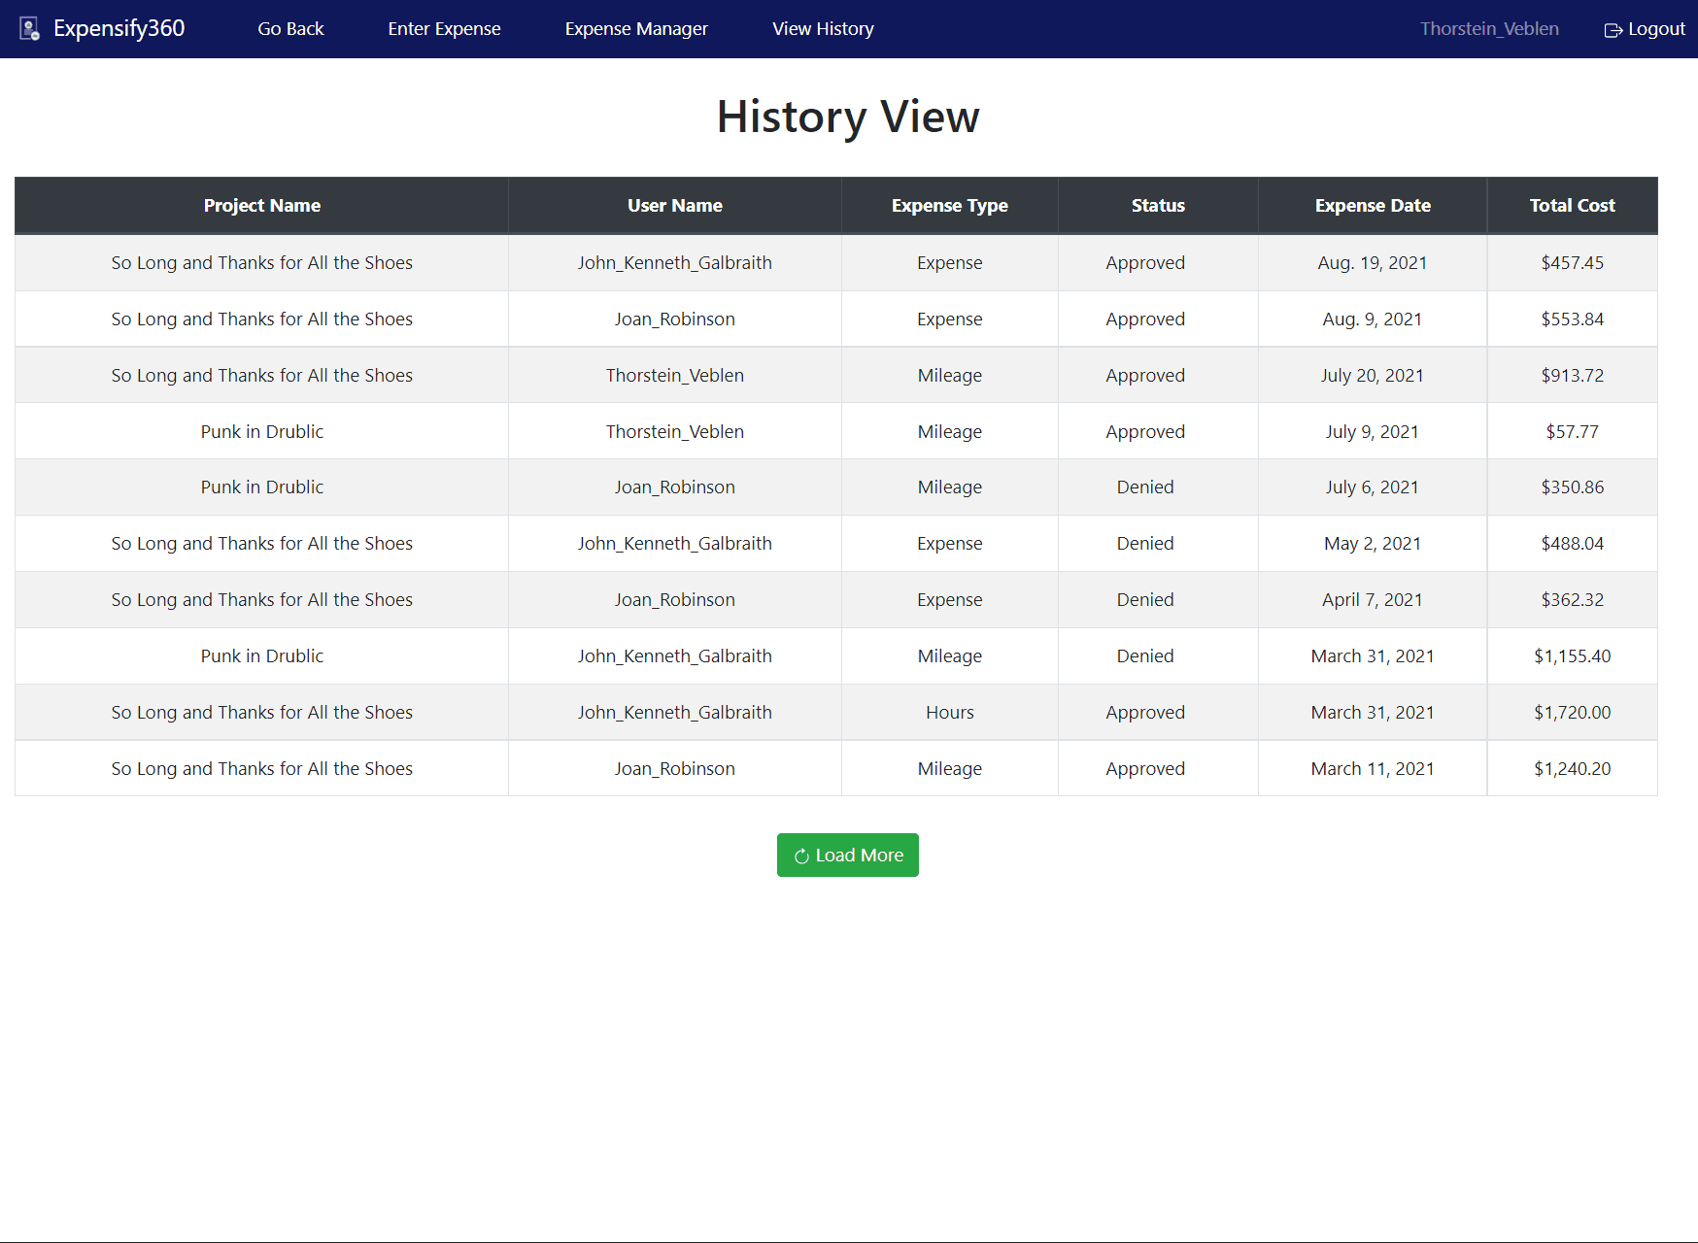Click the Project Name column header

[261, 206]
